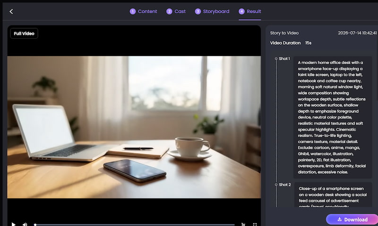Screen dimensions: 378x226
Task: Open the 1x playback speed selector
Action: point(243,224)
